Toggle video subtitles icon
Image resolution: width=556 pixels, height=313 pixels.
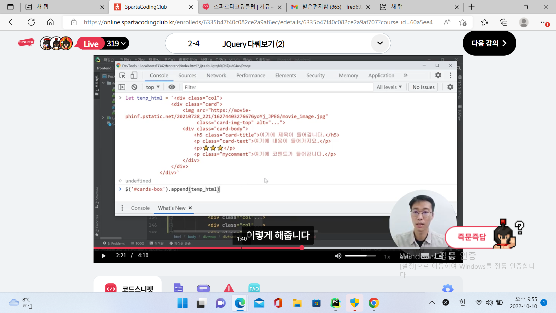[425, 256]
